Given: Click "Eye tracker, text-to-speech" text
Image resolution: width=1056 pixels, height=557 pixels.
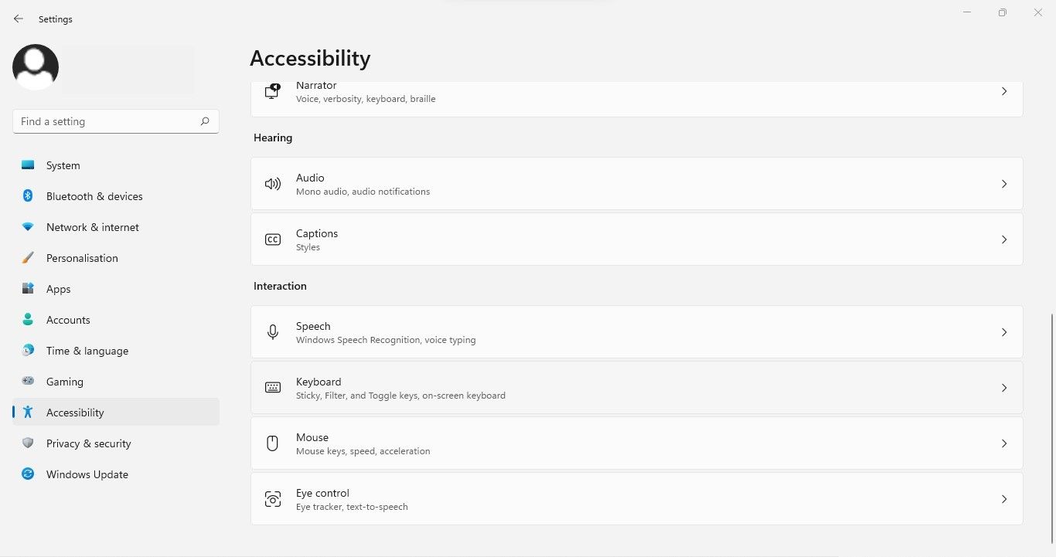Looking at the screenshot, I should click(x=352, y=507).
